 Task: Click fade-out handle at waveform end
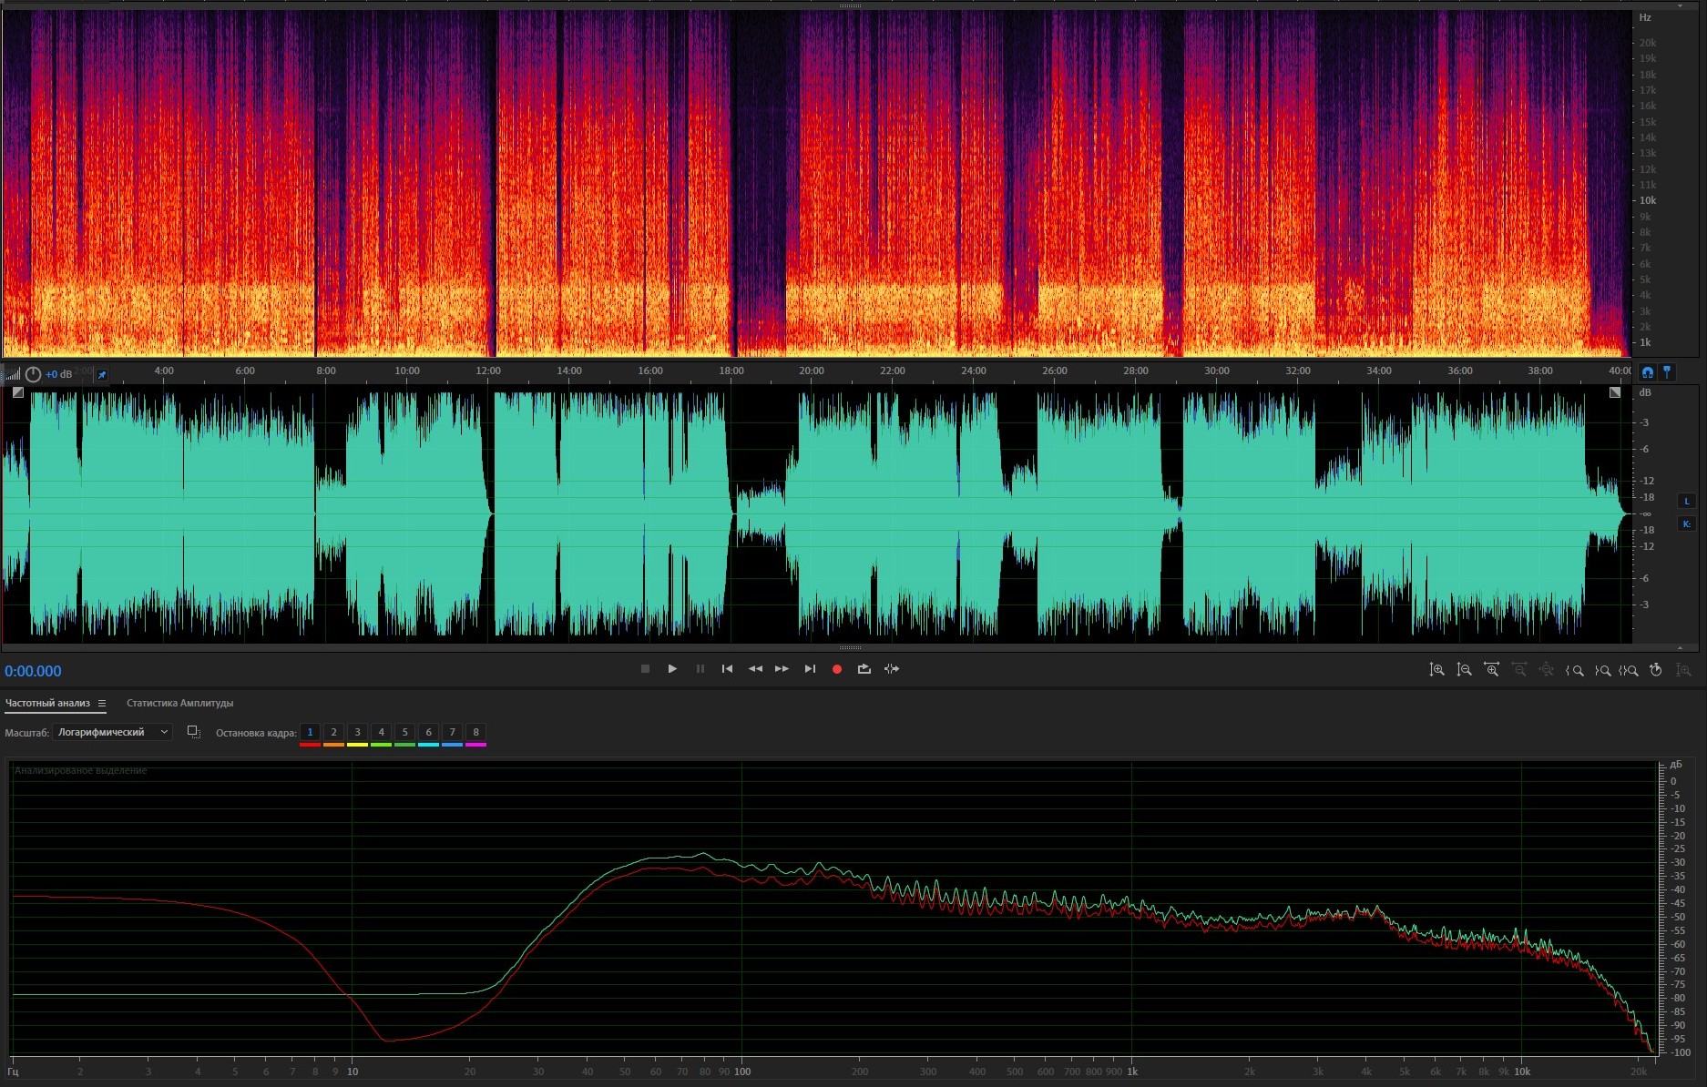pos(1615,392)
